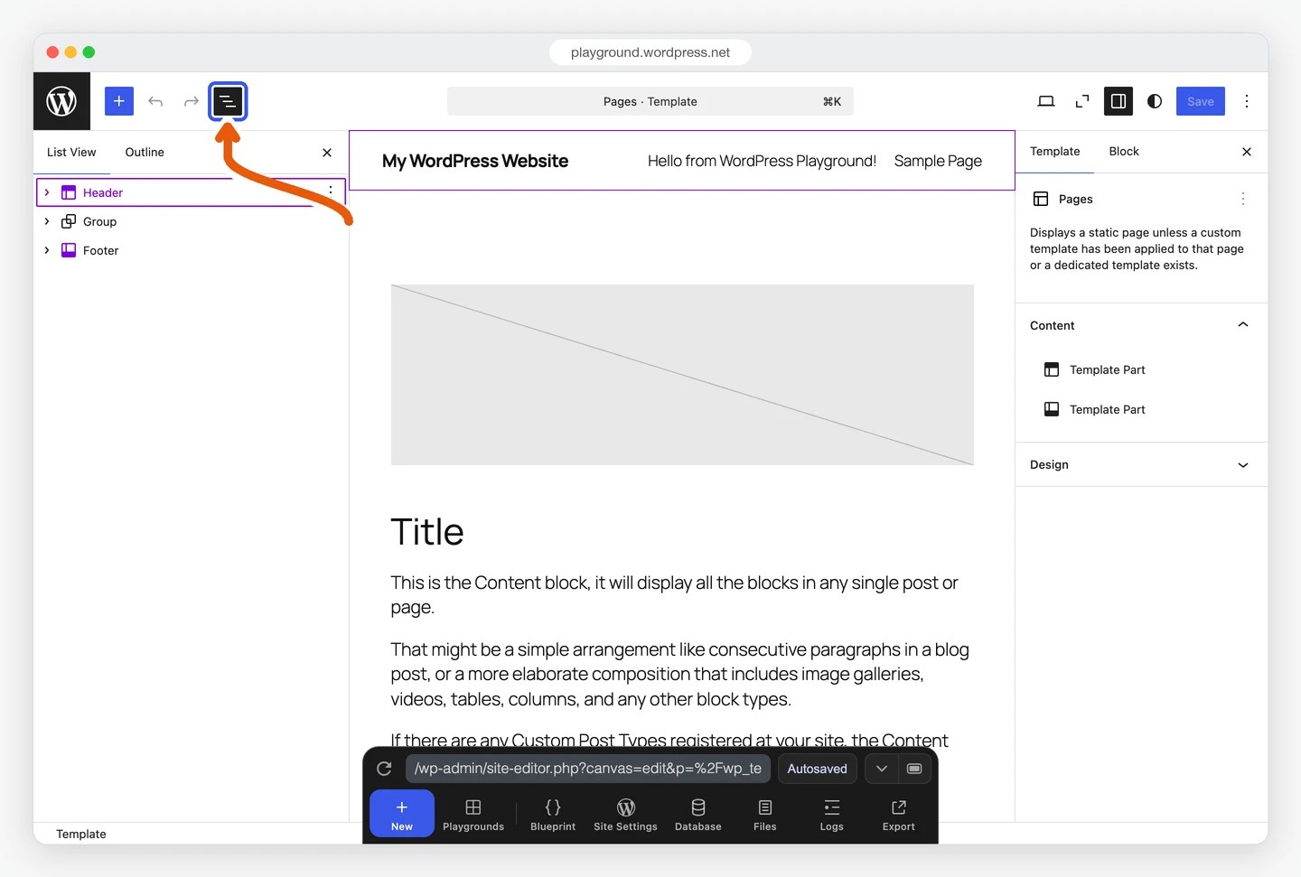Open the WordPress logo site menu

pos(61,101)
